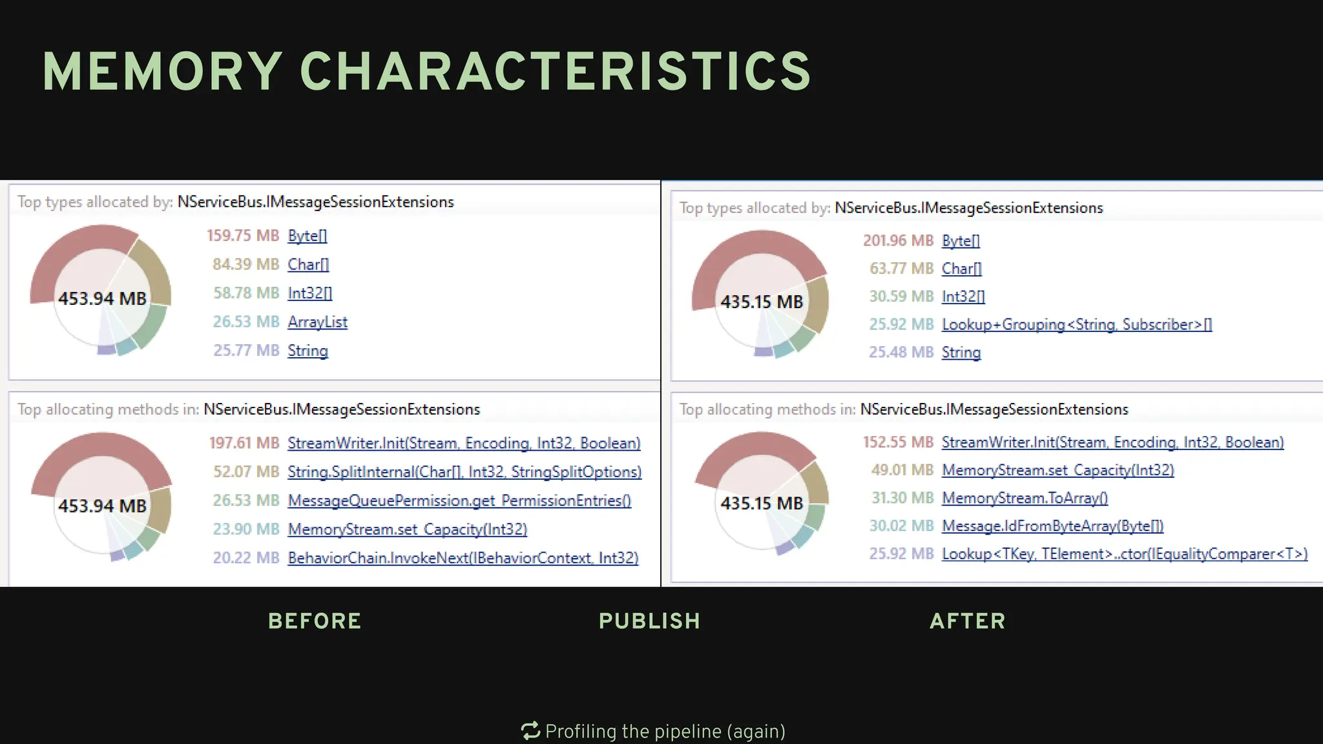Open the MemoryStream.set_Capacity link listed at 23.90 MB
Image resolution: width=1323 pixels, height=744 pixels.
(408, 530)
